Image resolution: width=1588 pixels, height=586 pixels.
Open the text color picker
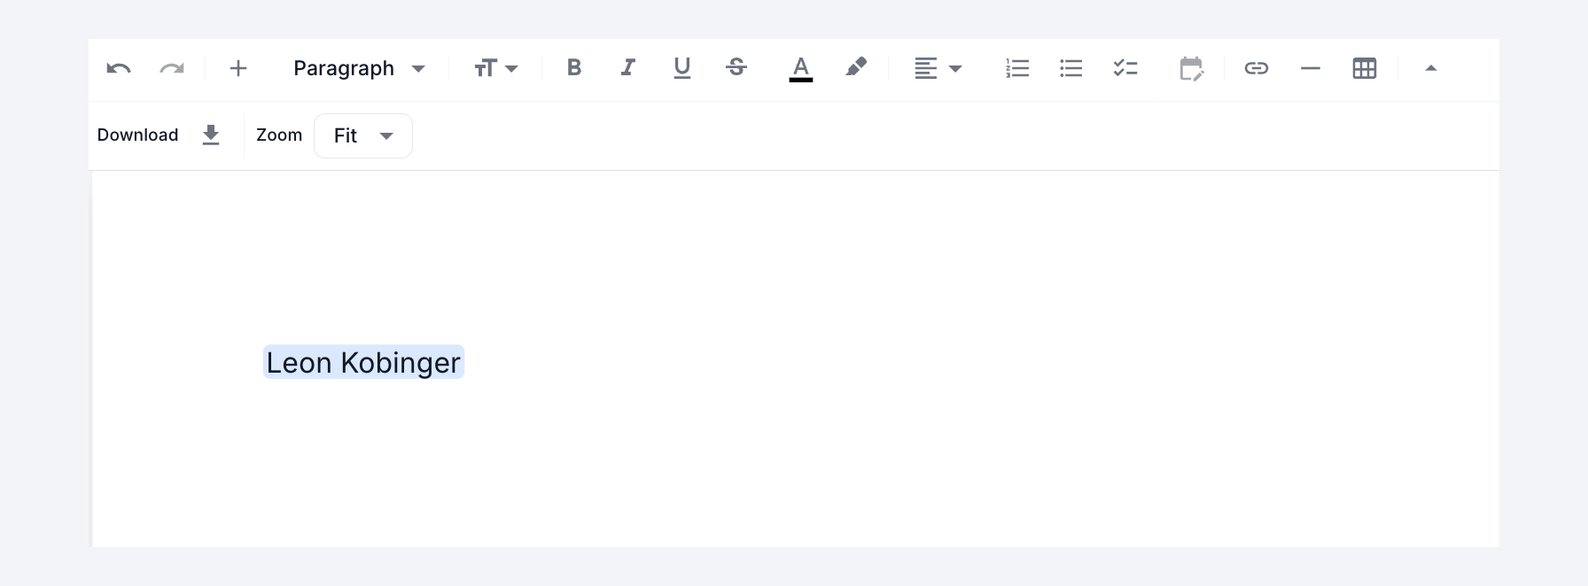[x=801, y=68]
